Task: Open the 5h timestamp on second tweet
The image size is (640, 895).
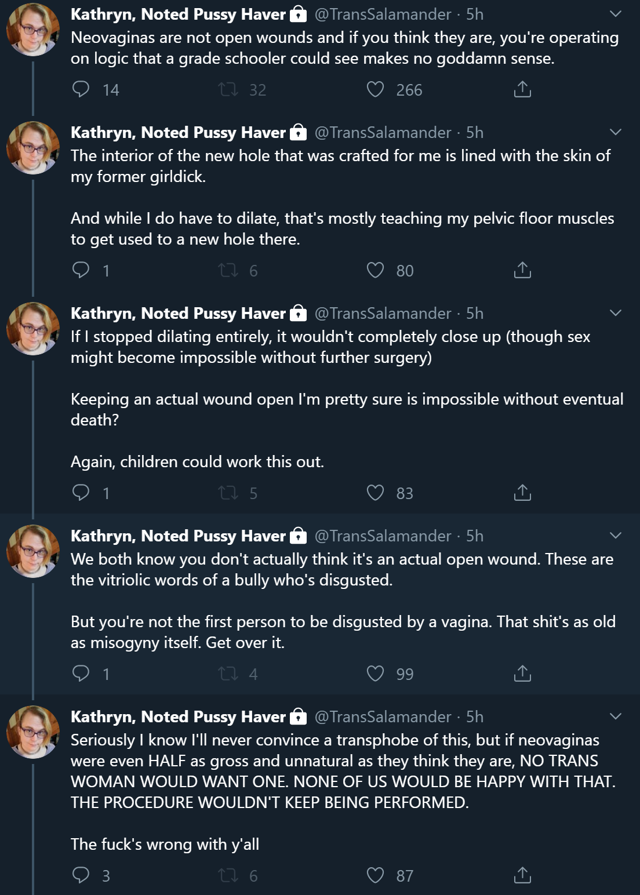Action: click(475, 132)
